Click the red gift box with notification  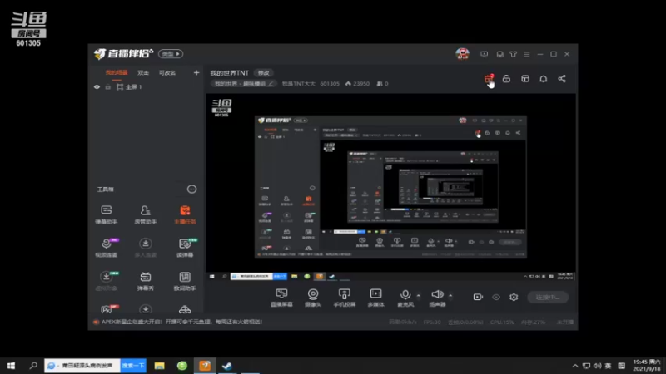pos(489,79)
